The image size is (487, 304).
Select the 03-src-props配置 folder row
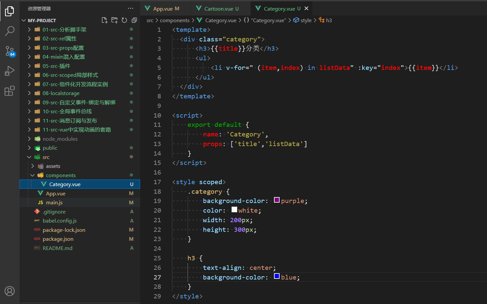tap(80, 48)
